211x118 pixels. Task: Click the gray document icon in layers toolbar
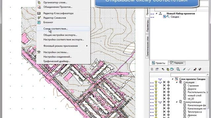[x=152, y=69]
